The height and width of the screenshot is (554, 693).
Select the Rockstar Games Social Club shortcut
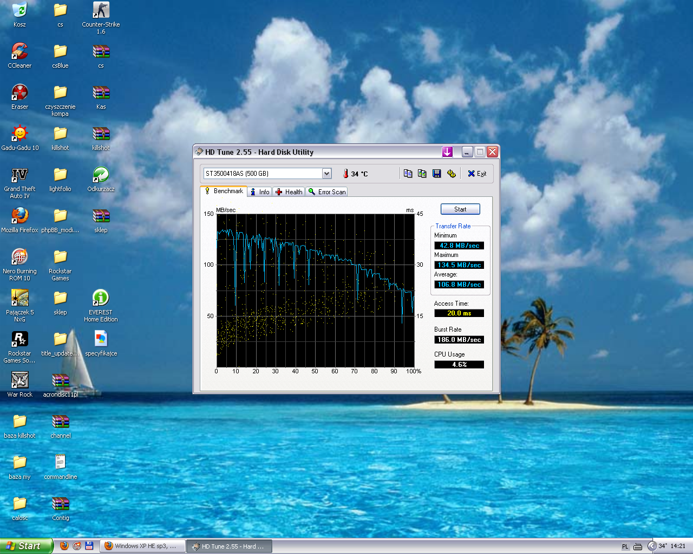[x=19, y=347]
